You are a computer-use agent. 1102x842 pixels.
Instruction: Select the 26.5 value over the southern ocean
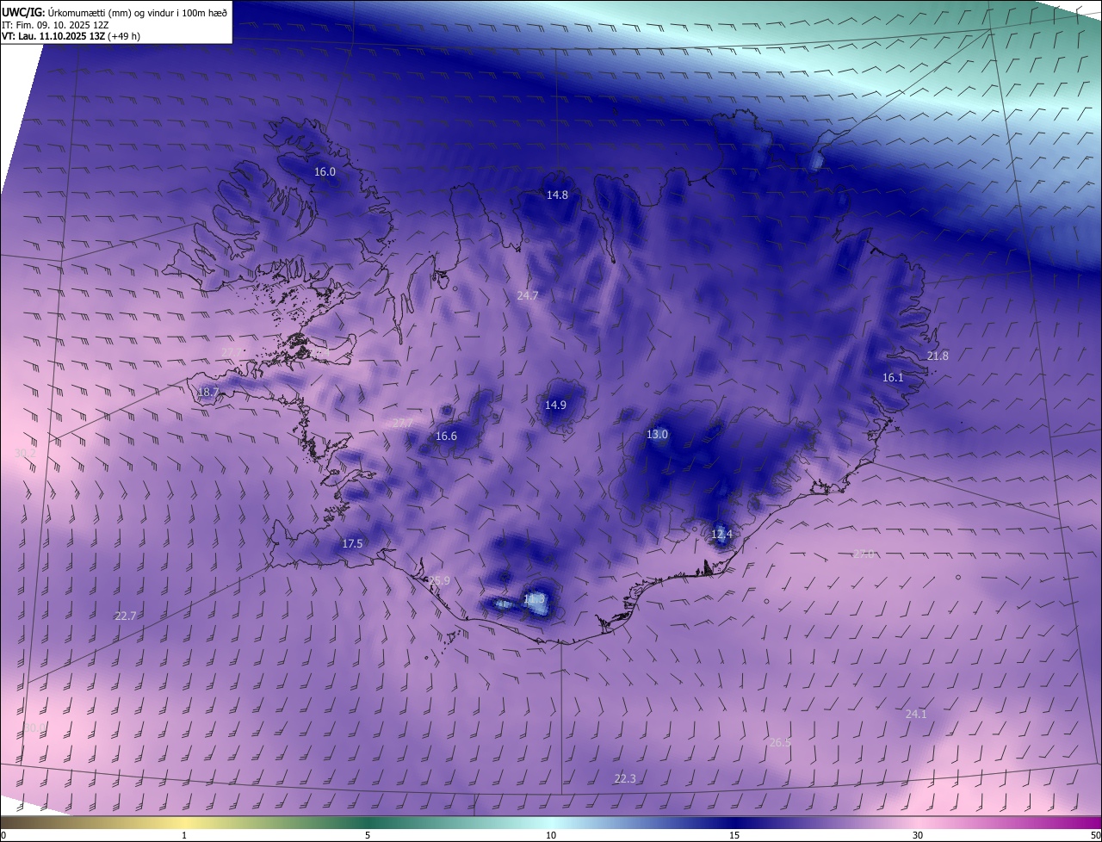tap(780, 743)
